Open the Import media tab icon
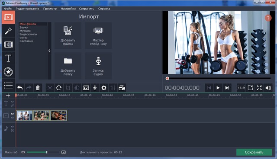277x159 pixels. [x=8, y=17]
